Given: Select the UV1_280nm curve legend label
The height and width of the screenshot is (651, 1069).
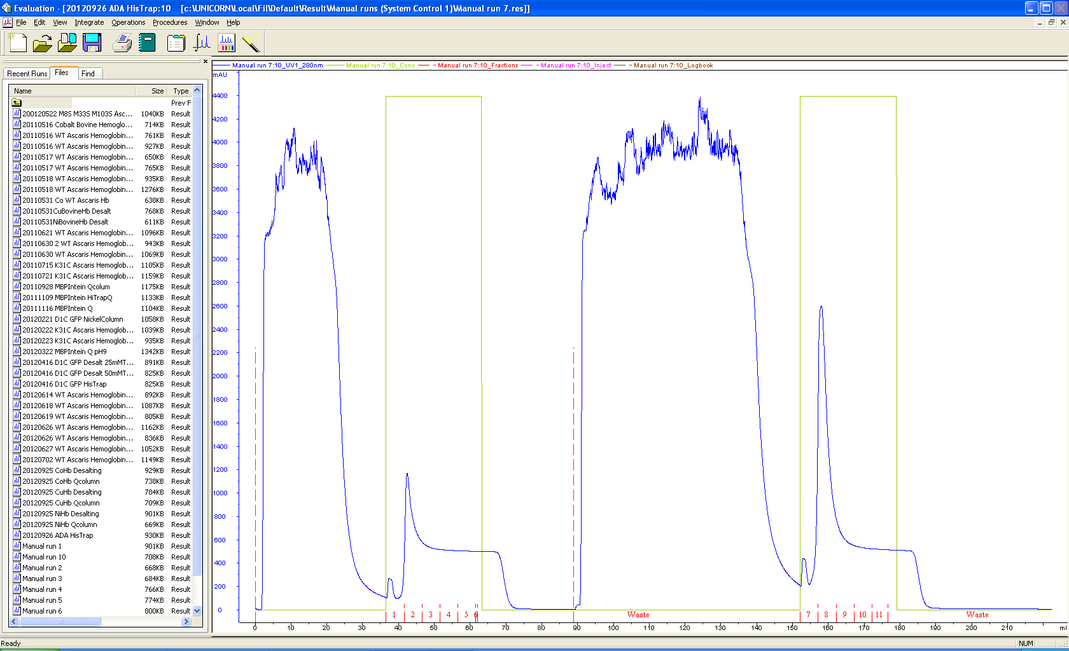Looking at the screenshot, I should [x=277, y=65].
